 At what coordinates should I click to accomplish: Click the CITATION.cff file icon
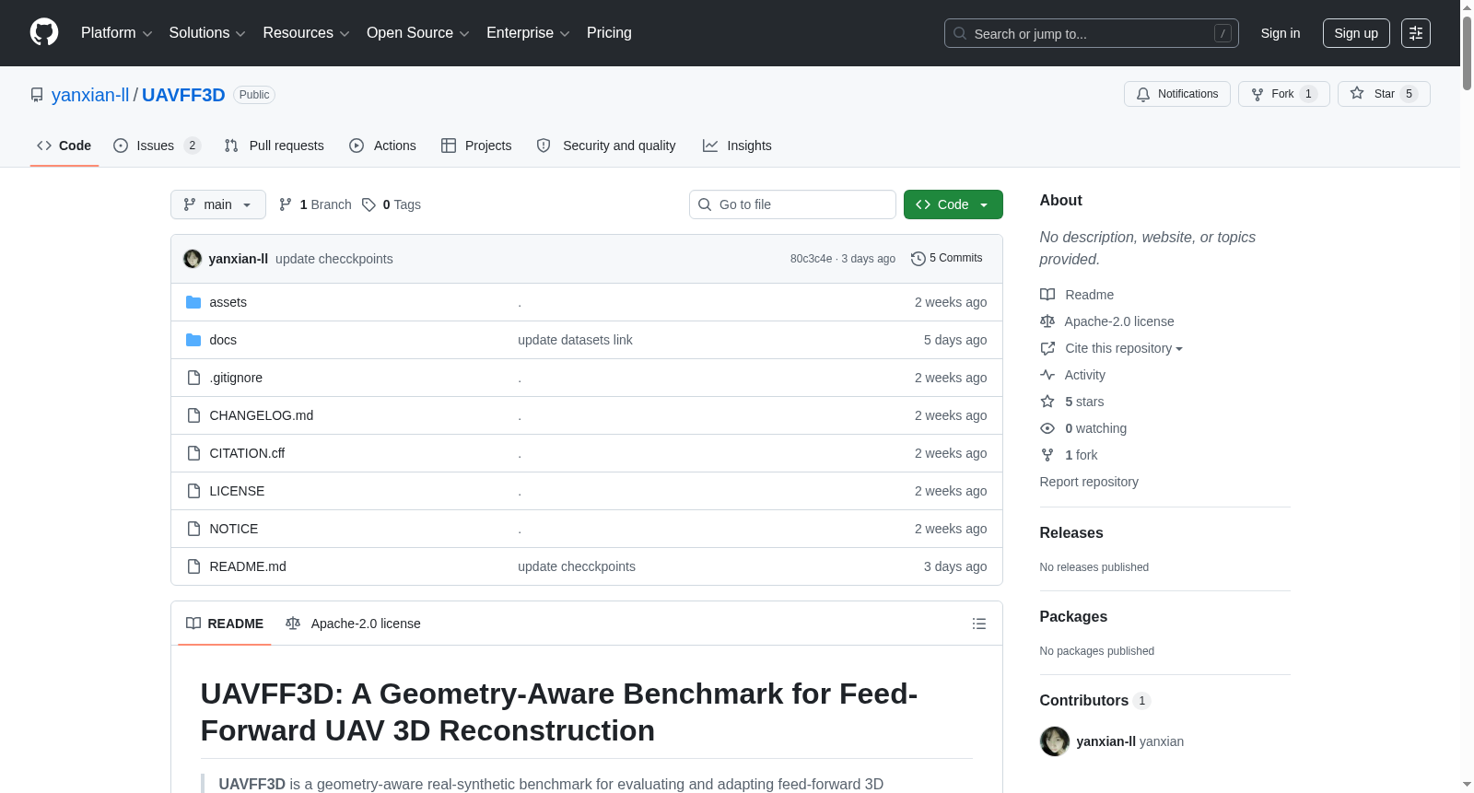(x=193, y=453)
